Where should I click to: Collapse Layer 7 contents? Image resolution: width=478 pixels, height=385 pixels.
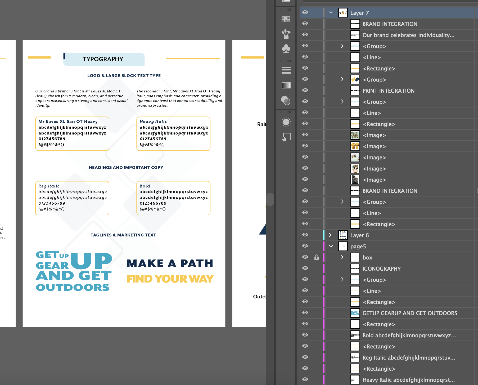click(331, 12)
